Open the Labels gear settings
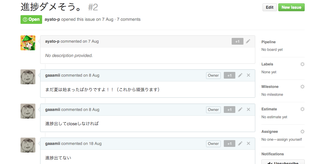Image resolution: width=310 pixels, height=164 pixels. coord(302,64)
